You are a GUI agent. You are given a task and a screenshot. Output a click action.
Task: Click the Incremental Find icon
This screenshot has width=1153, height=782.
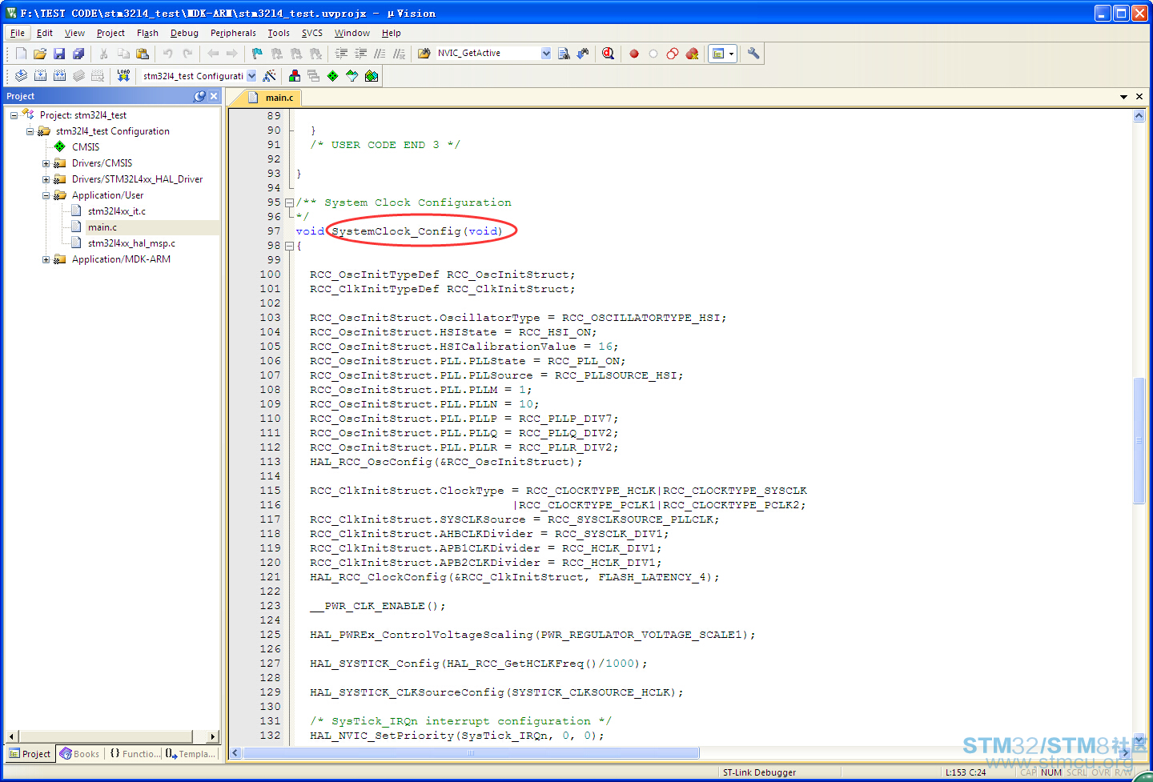pyautogui.click(x=583, y=54)
